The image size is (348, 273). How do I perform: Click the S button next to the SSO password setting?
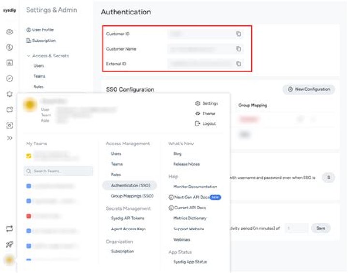click(329, 177)
